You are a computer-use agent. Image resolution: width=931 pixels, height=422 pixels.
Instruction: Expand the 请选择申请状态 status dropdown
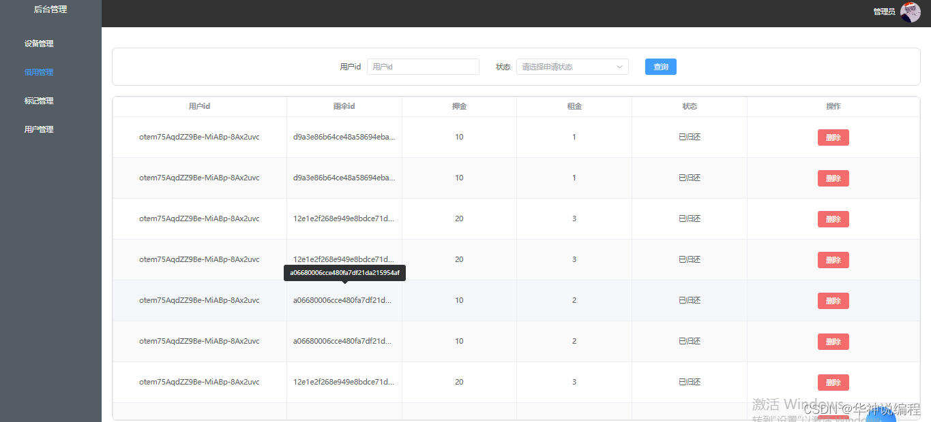tap(572, 67)
